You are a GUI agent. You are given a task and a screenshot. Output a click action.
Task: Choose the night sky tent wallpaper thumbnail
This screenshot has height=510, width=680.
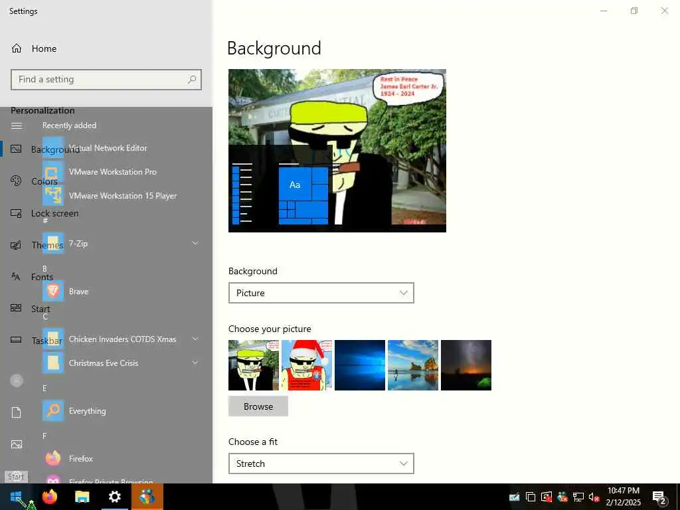tap(466, 365)
